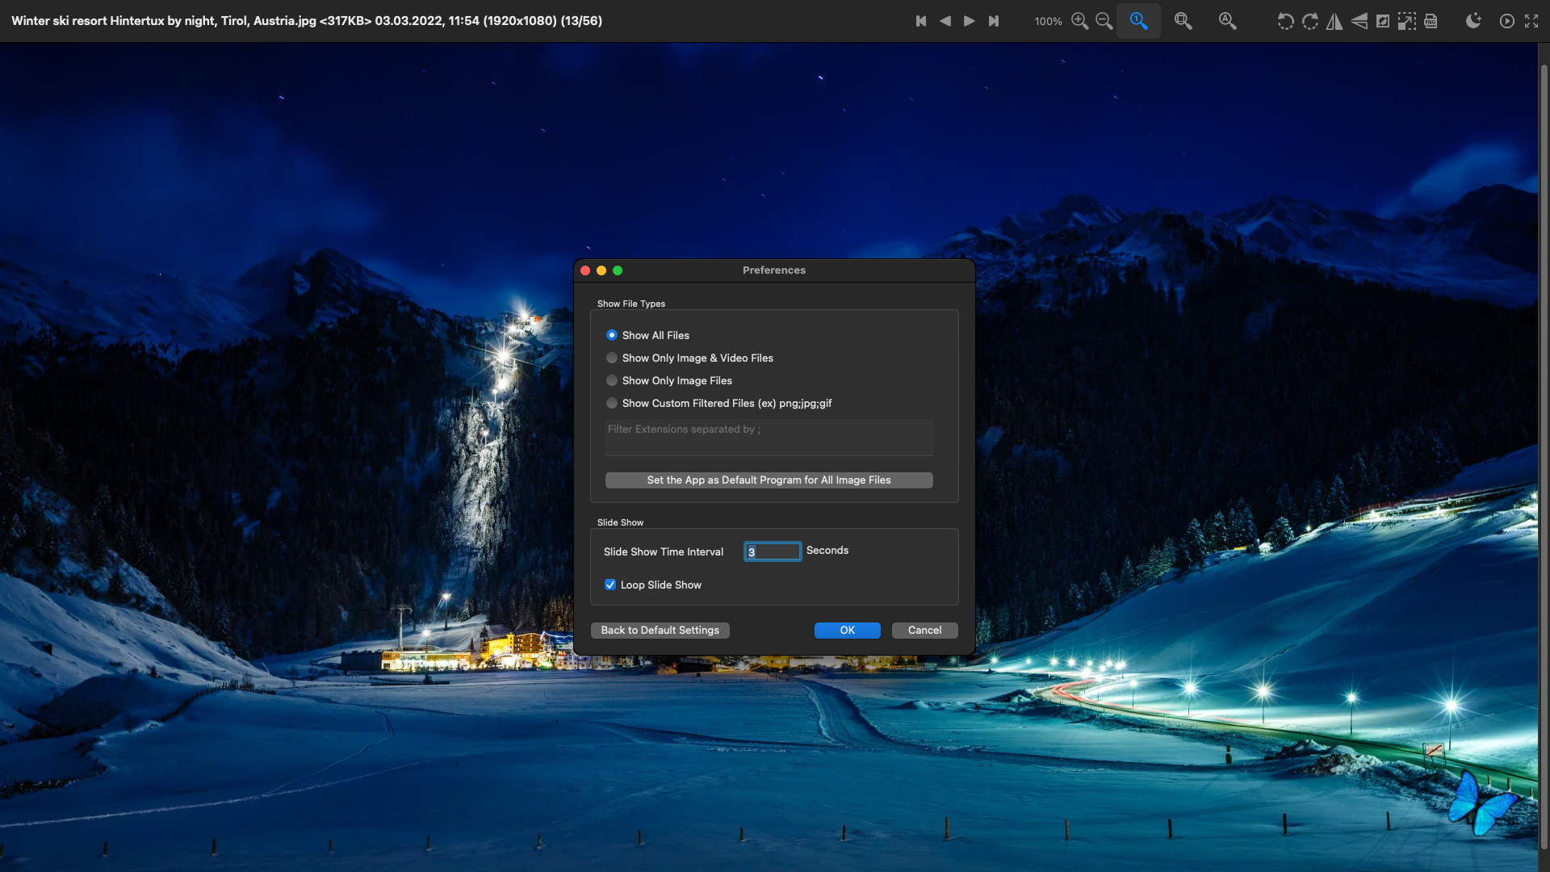The image size is (1550, 872).
Task: Select Show Only Image & Video Files
Action: coord(612,358)
